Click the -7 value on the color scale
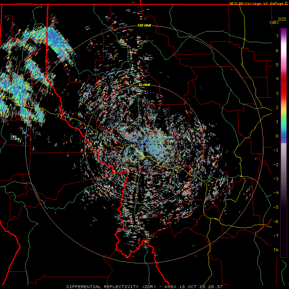This screenshot has width=289, height=289. click(x=276, y=236)
